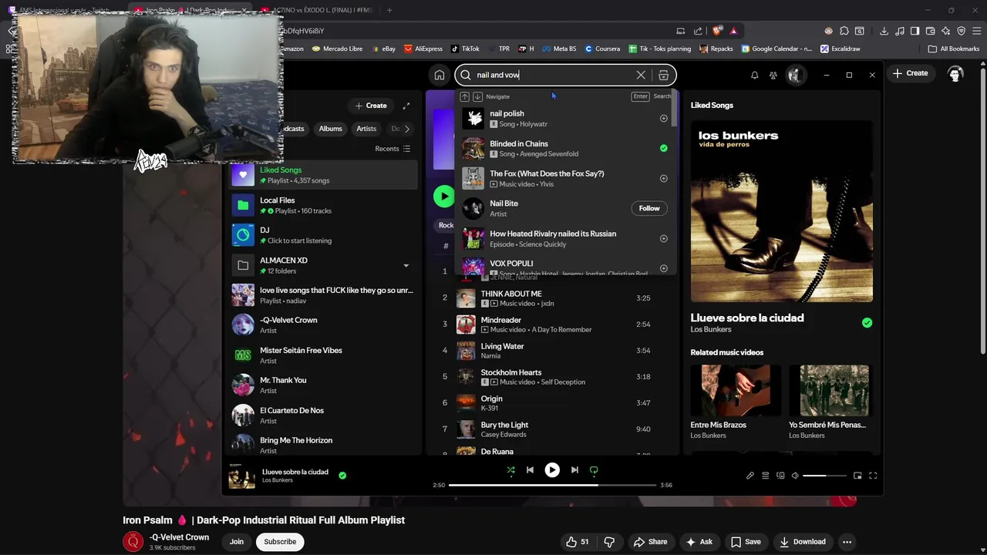Expand Your Library to full view
Image resolution: width=987 pixels, height=555 pixels.
406,106
